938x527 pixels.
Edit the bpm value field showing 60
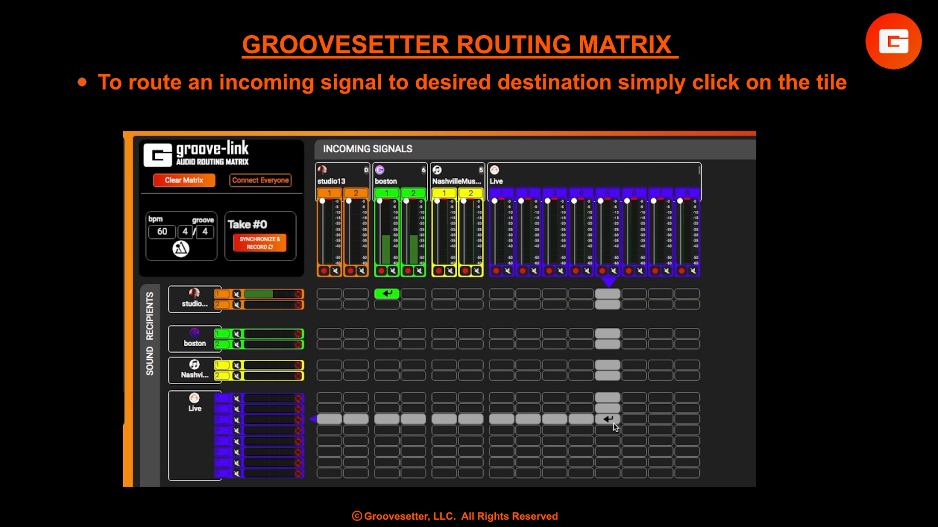tap(162, 232)
